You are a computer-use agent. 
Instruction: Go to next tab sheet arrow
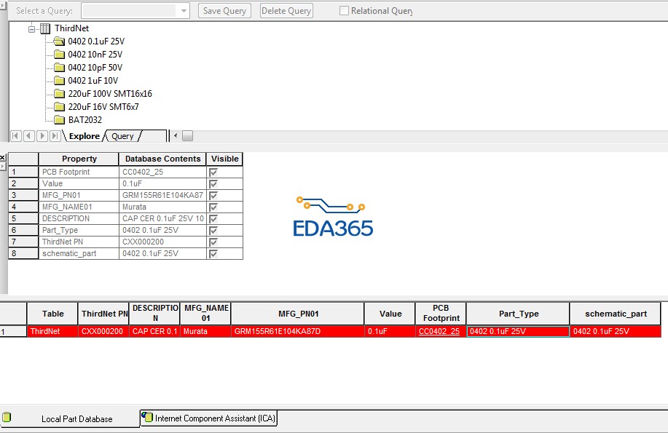click(42, 136)
